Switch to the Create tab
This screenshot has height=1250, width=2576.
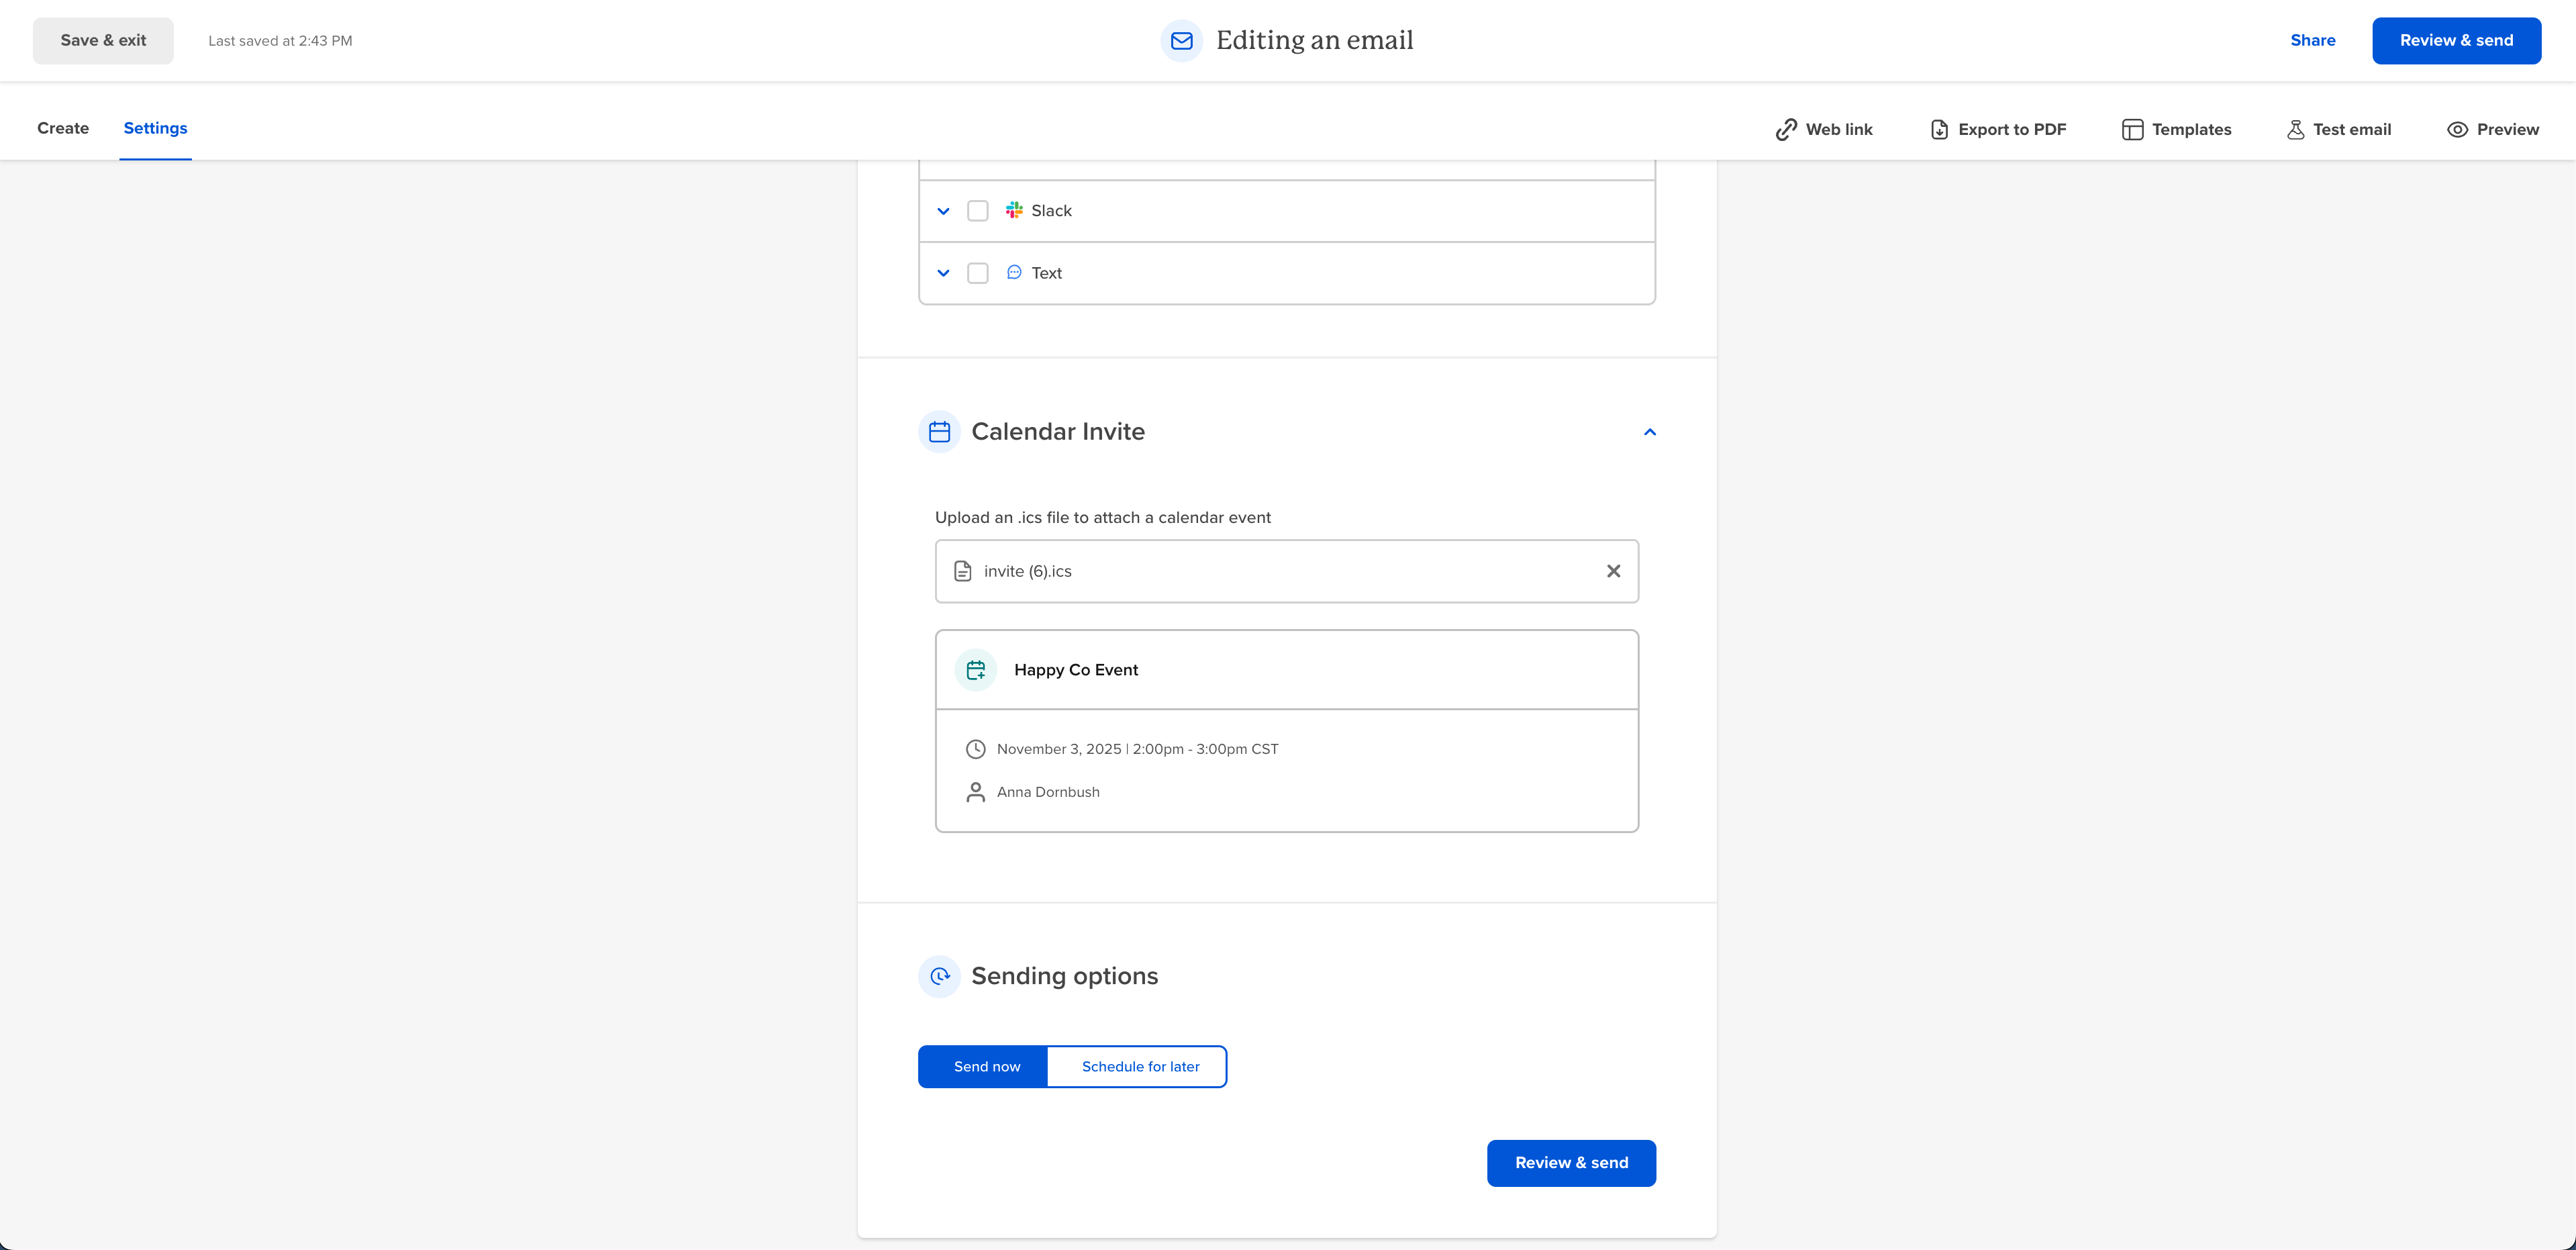(63, 128)
